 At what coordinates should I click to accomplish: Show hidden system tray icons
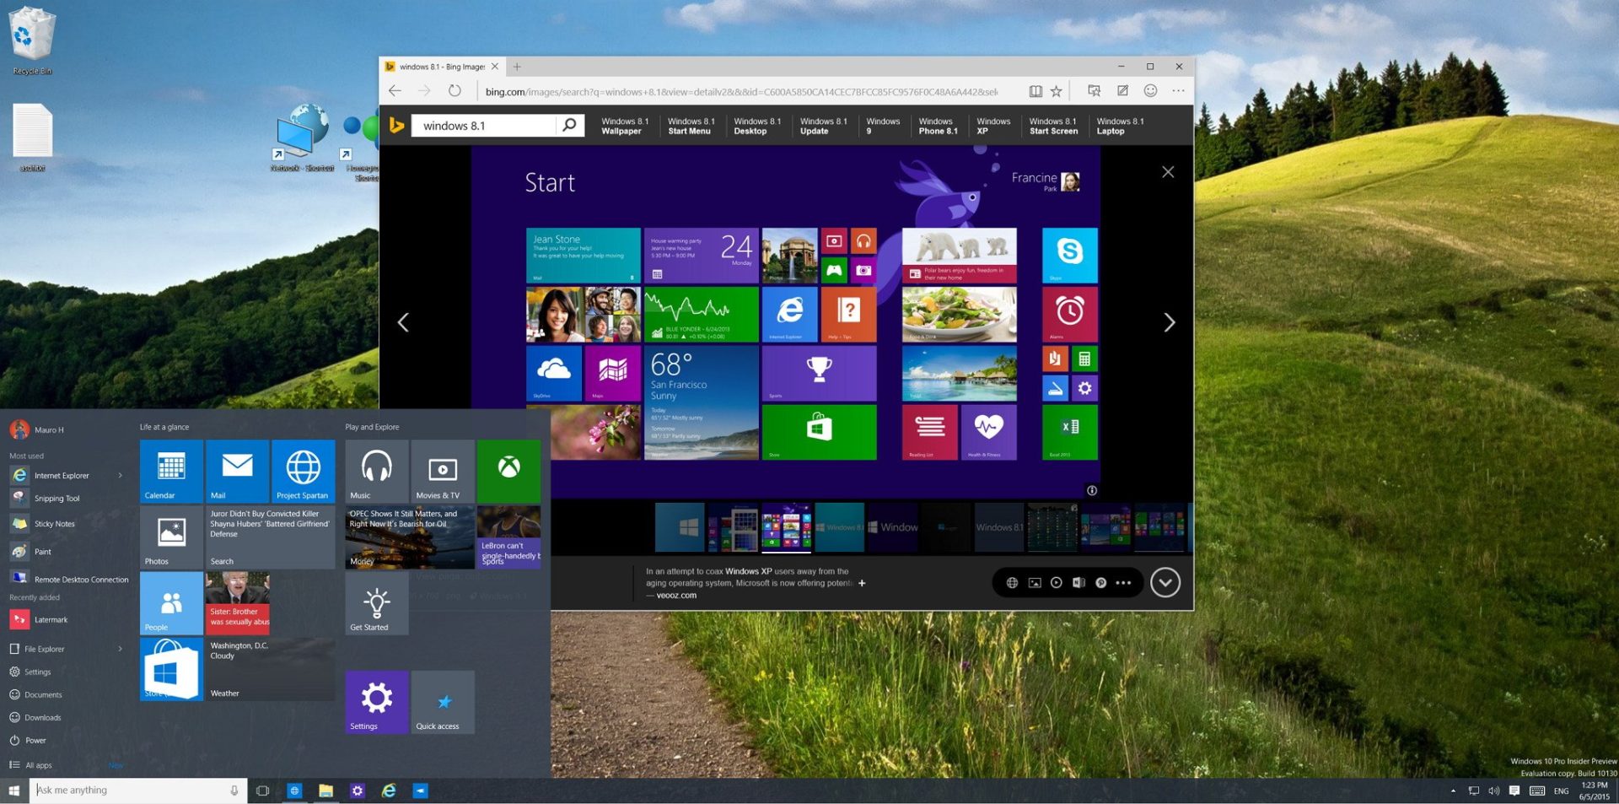tap(1453, 791)
